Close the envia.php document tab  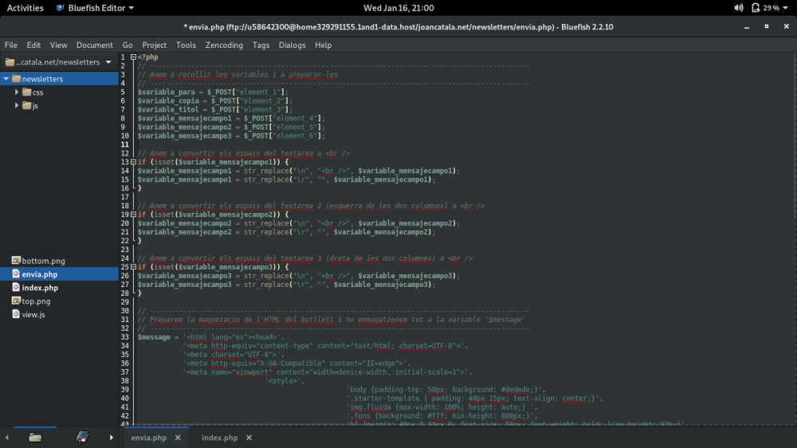pos(178,438)
